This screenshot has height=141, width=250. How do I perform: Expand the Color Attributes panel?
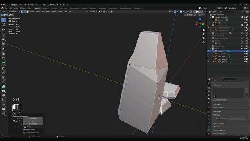[220, 108]
